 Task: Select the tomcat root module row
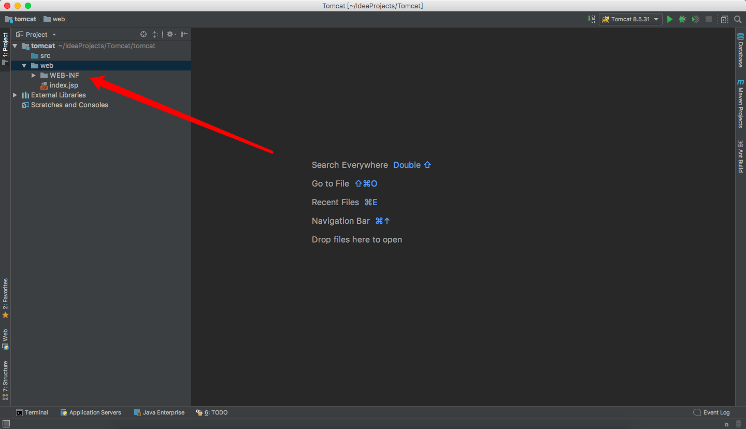tap(101, 46)
